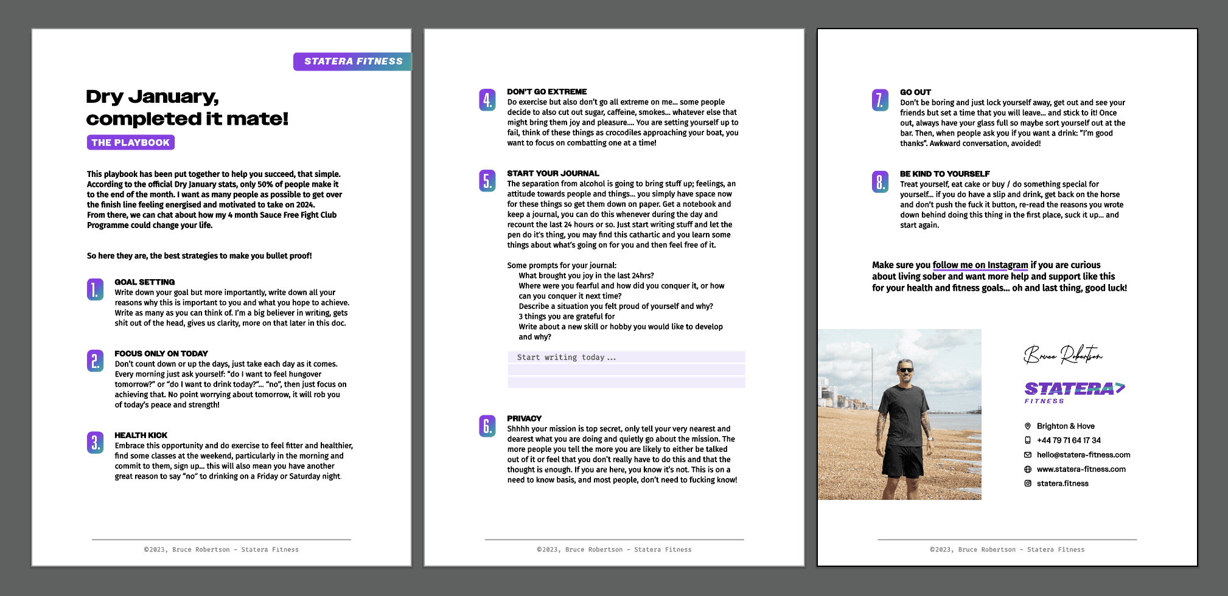1228x596 pixels.
Task: Click the GOAL SETTING heading
Action: pos(145,282)
